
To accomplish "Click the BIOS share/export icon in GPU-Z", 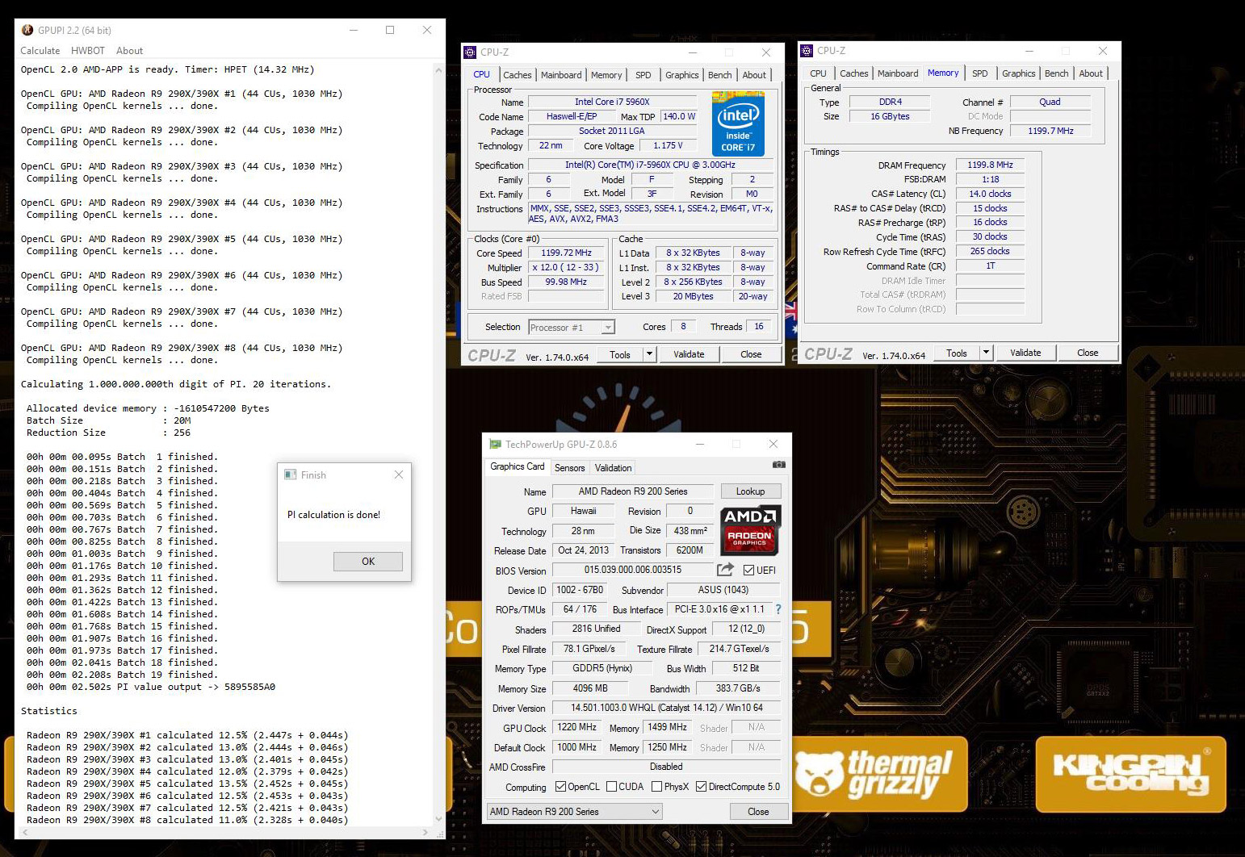I will (725, 570).
